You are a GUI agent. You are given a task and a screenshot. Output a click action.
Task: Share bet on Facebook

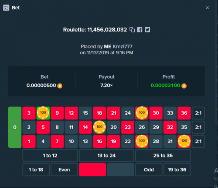tap(140, 30)
